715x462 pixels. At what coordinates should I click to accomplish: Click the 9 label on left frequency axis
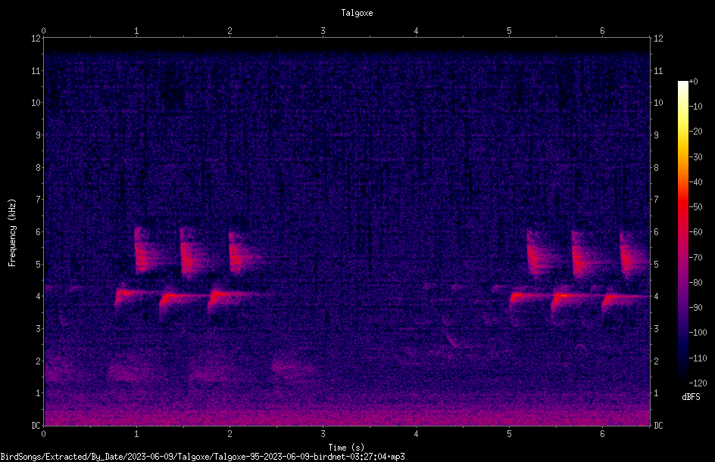click(x=38, y=135)
